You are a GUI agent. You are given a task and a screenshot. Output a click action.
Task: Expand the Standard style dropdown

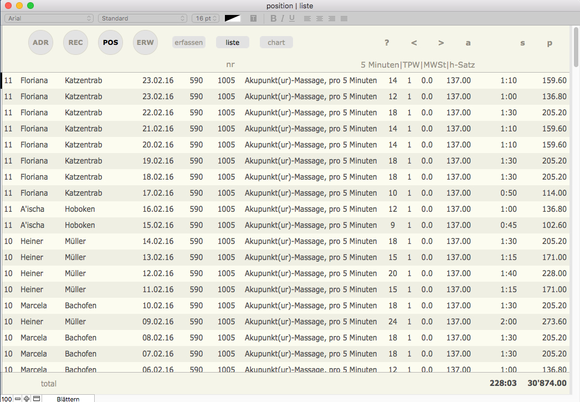click(x=142, y=18)
